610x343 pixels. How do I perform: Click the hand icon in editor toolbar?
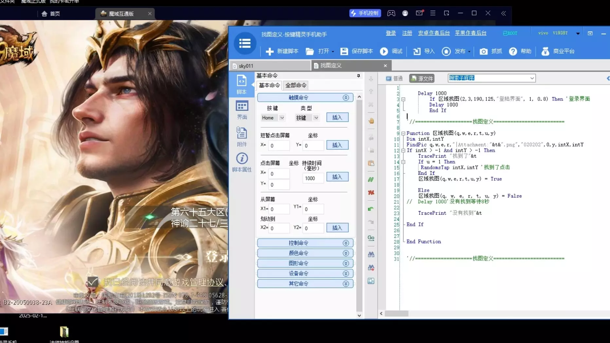pos(371,121)
